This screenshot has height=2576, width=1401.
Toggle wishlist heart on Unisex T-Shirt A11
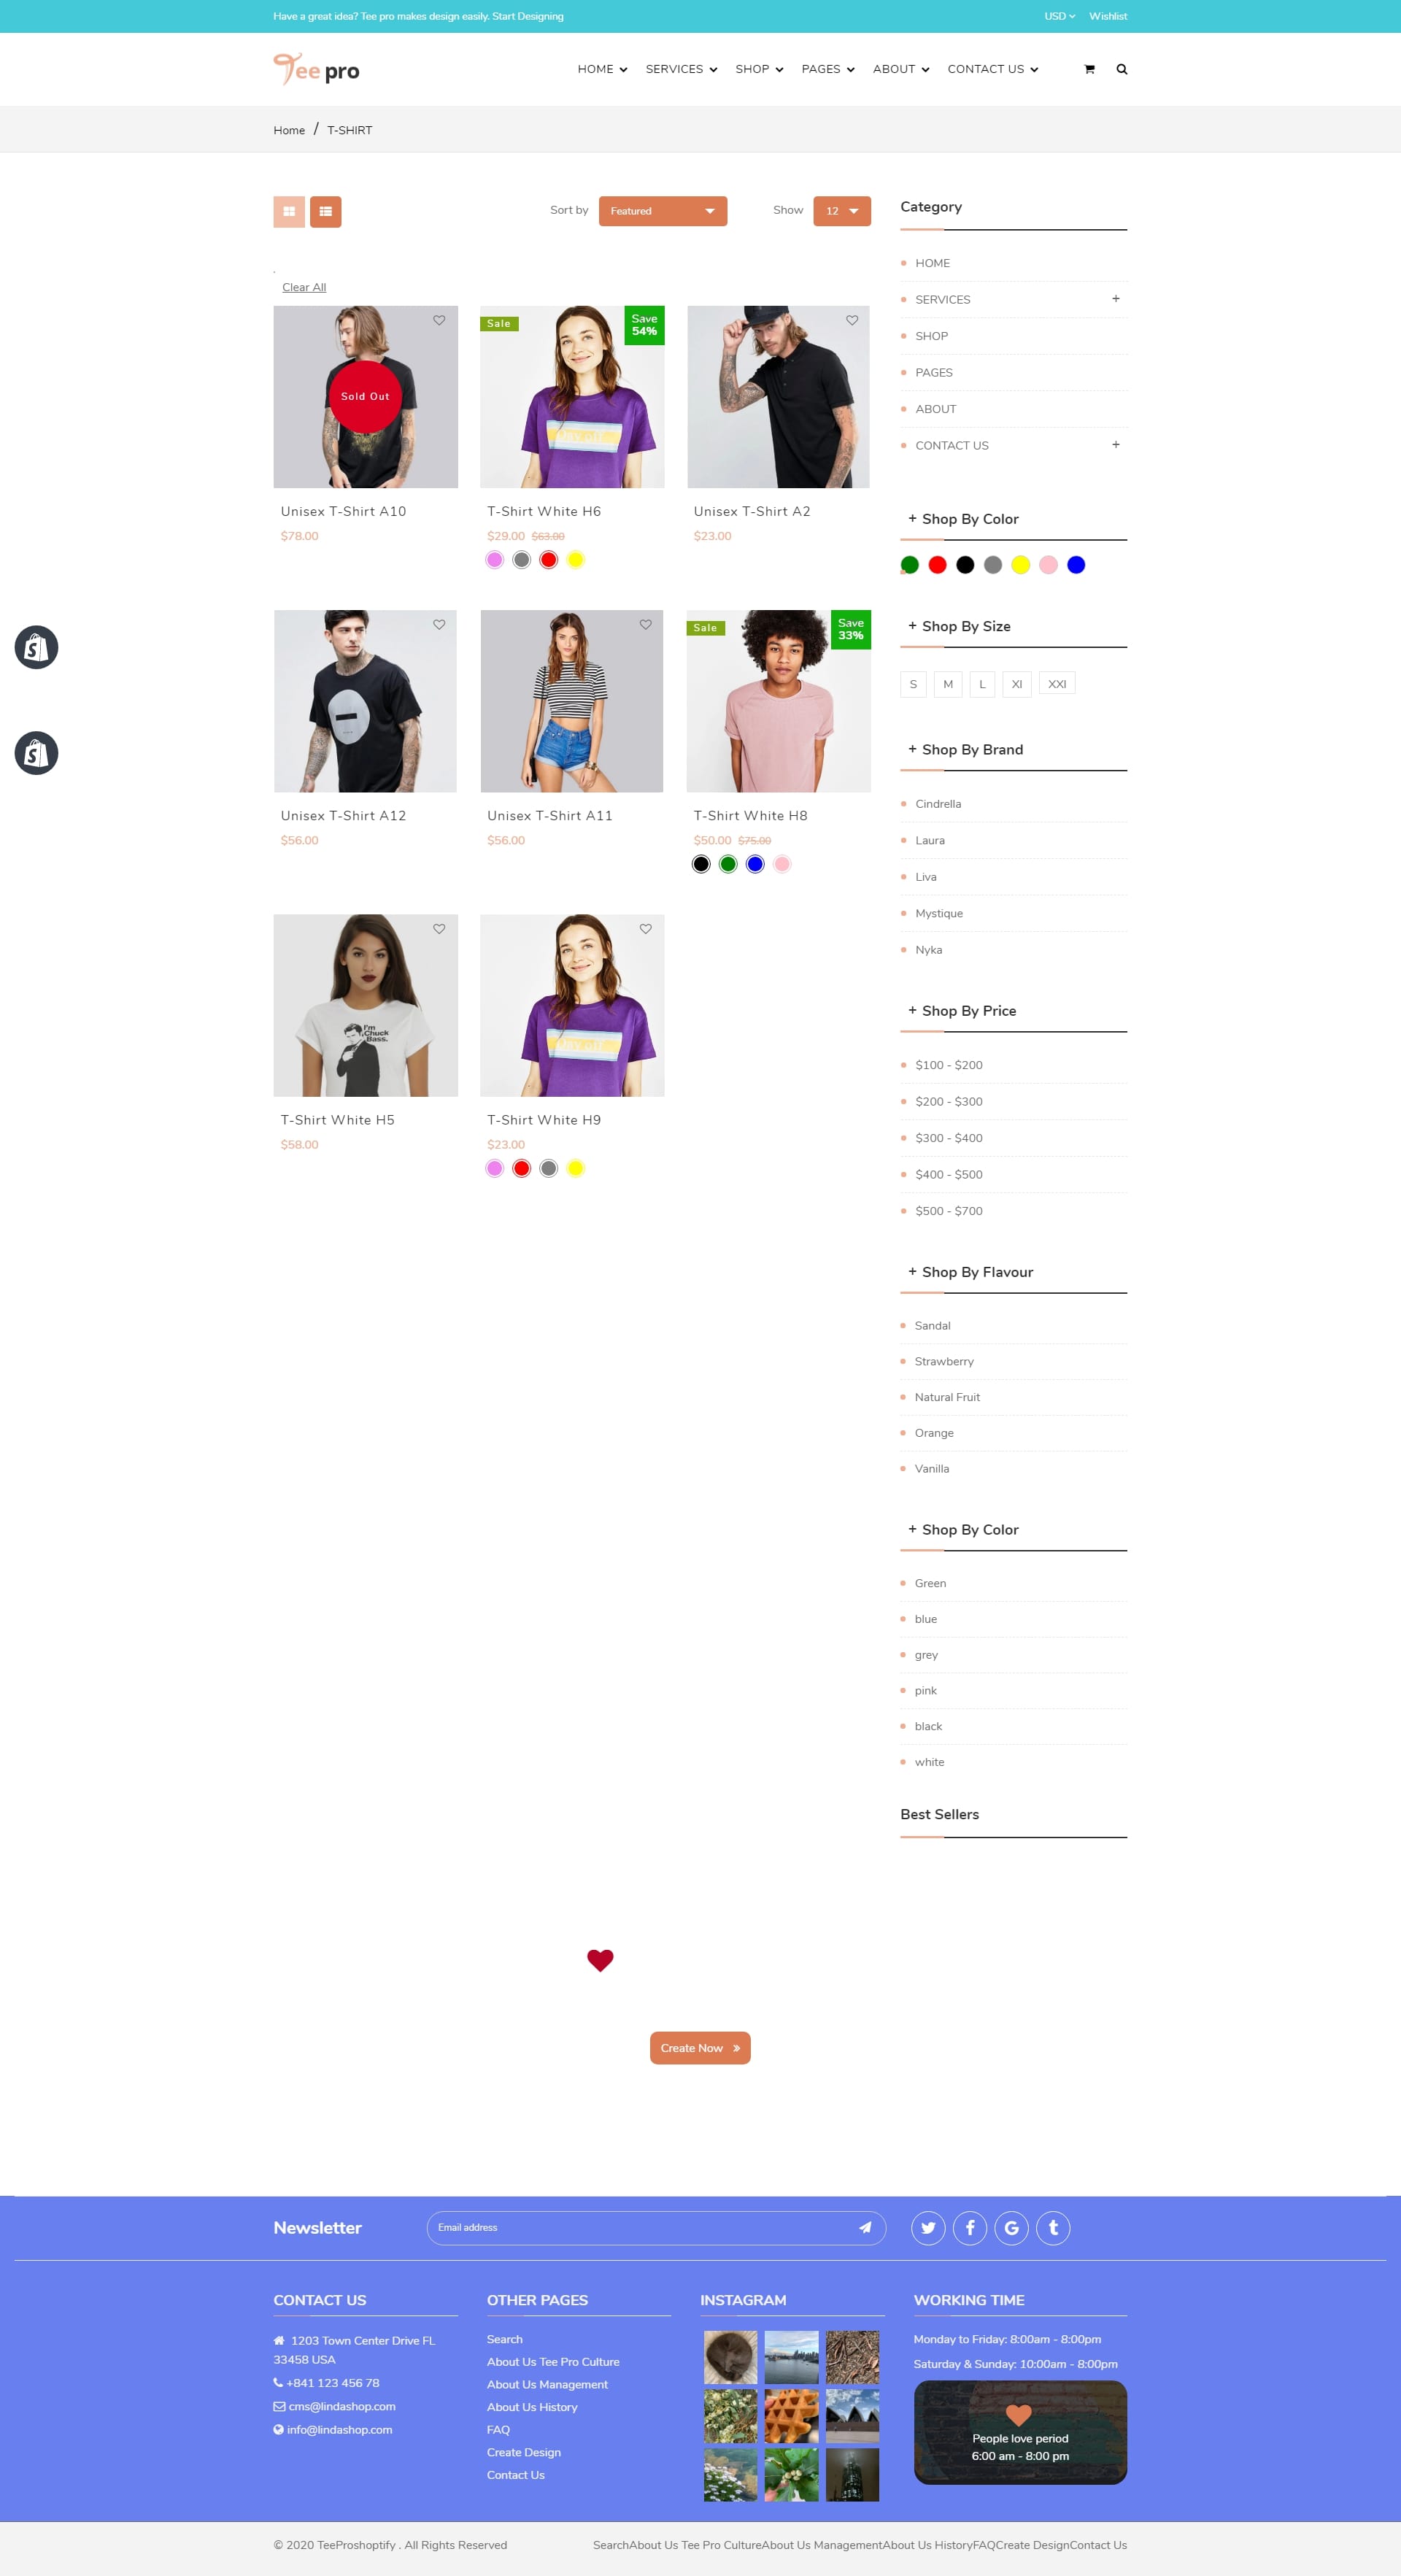[x=645, y=624]
